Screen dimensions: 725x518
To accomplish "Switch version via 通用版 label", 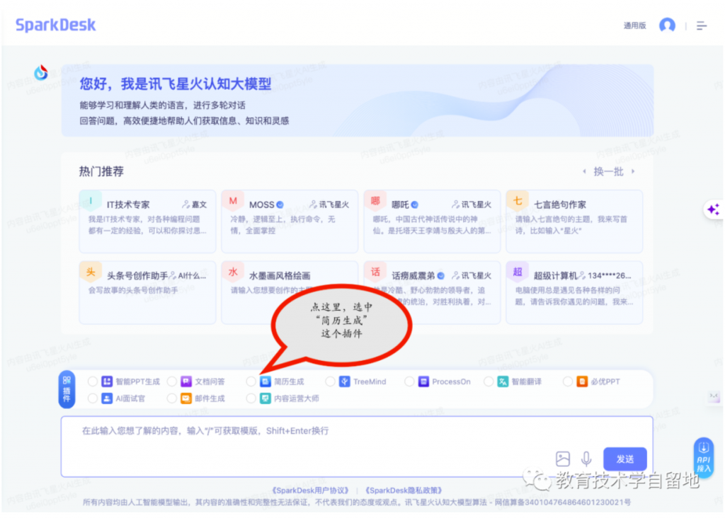I will coord(634,26).
